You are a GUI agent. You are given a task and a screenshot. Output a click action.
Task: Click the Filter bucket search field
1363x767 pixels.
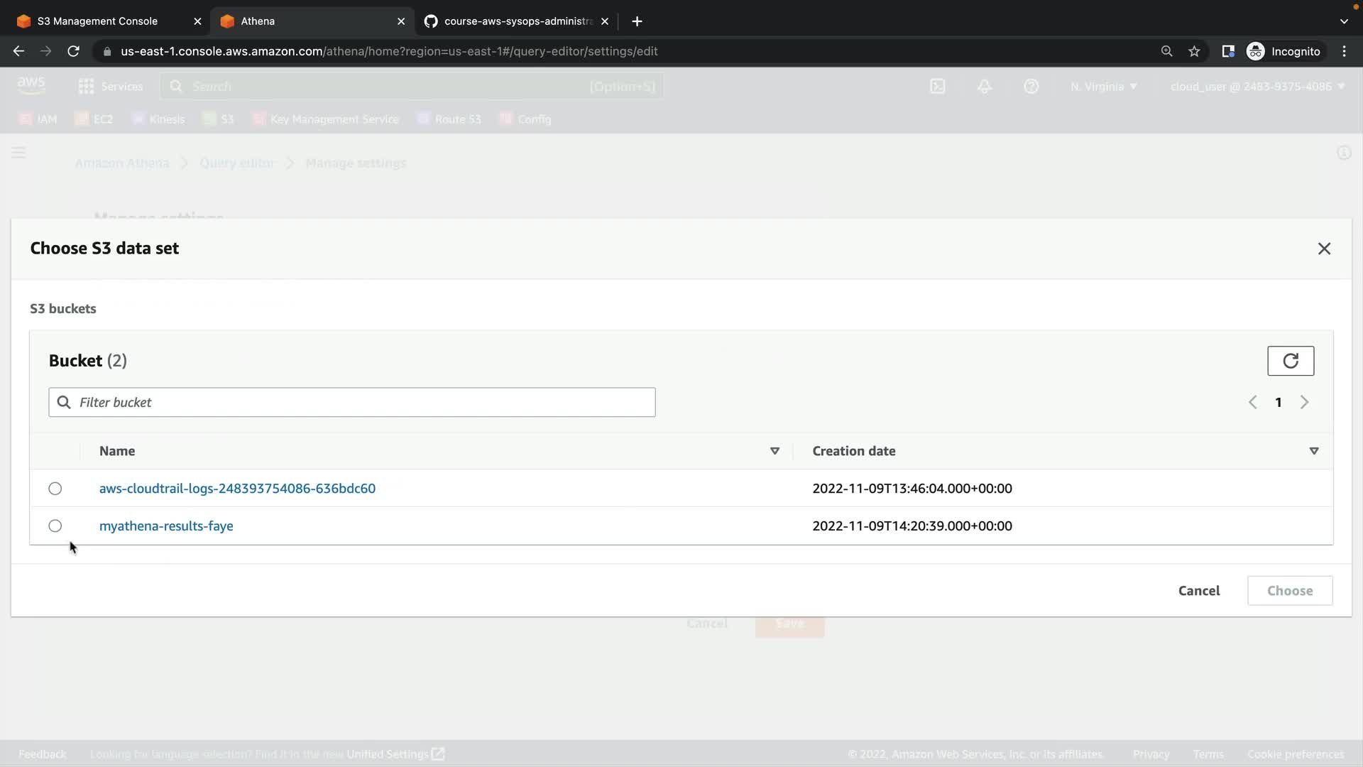click(x=362, y=402)
